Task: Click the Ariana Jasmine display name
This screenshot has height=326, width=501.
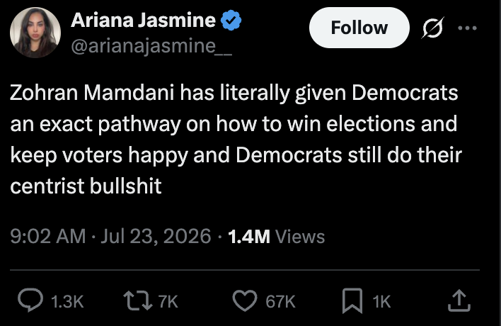Action: (x=143, y=20)
